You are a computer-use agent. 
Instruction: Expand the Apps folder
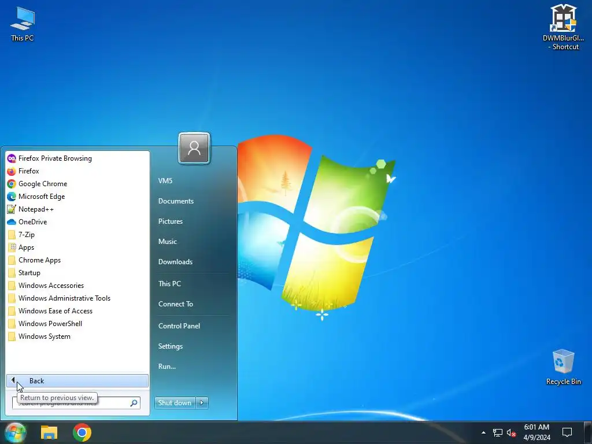tap(77, 247)
